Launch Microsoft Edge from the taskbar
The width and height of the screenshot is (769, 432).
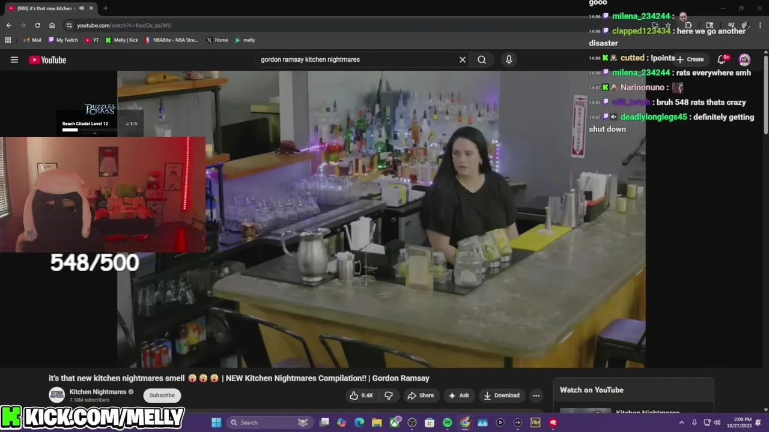(359, 422)
